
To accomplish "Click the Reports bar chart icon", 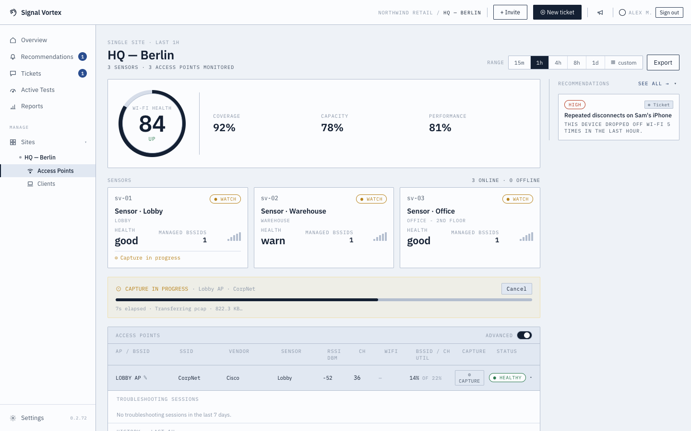I will 13,106.
